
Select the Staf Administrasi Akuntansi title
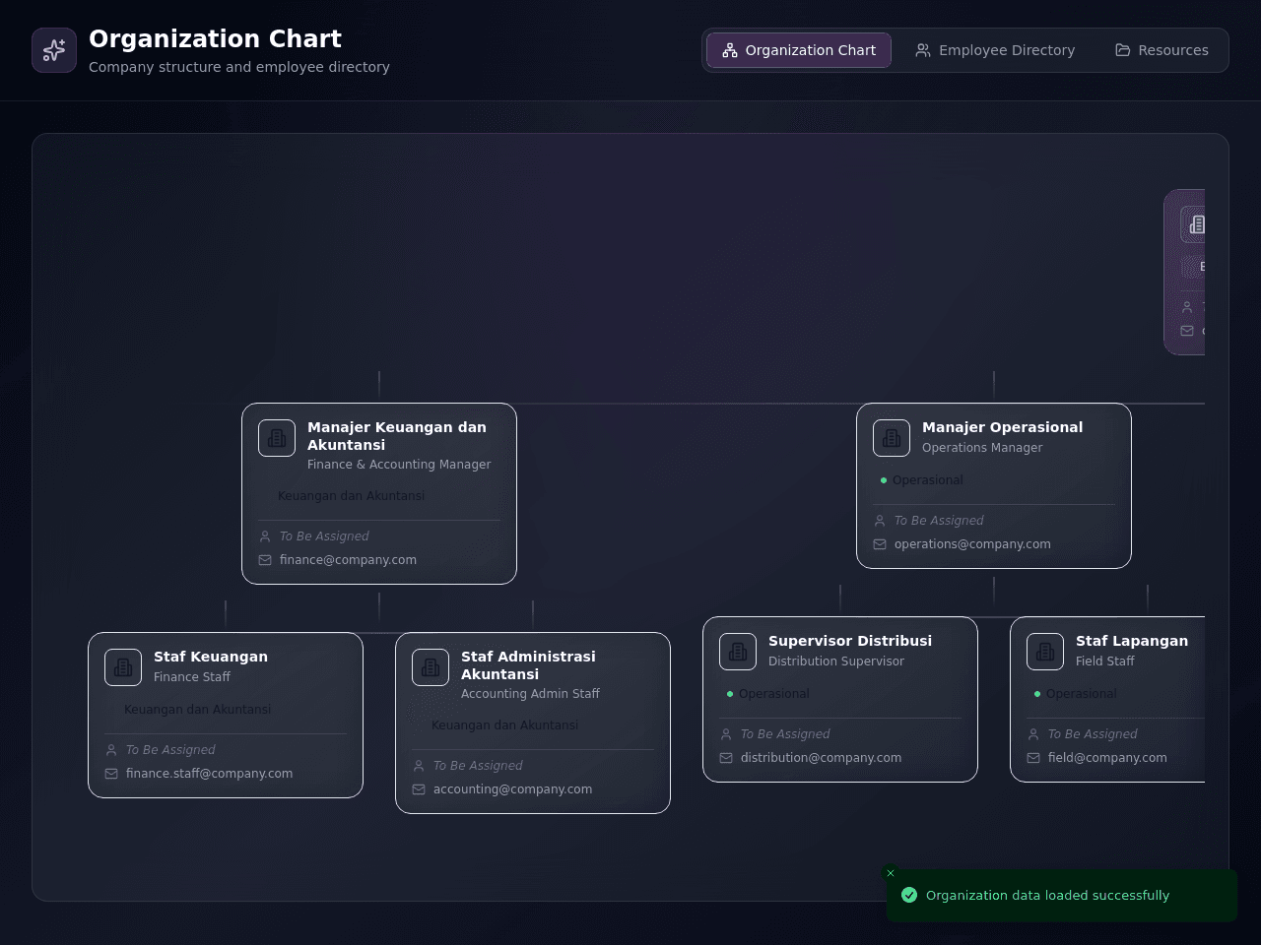point(528,665)
